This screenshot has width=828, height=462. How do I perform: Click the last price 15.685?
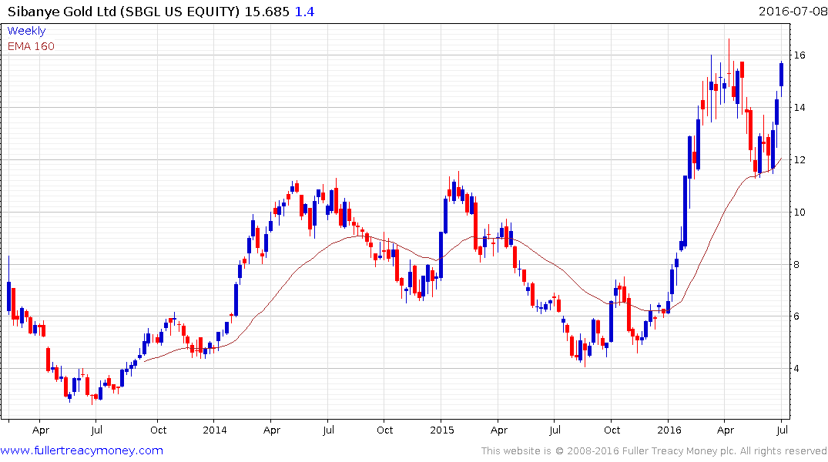click(267, 12)
